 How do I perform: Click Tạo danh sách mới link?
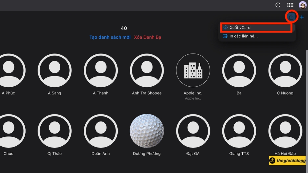click(110, 37)
